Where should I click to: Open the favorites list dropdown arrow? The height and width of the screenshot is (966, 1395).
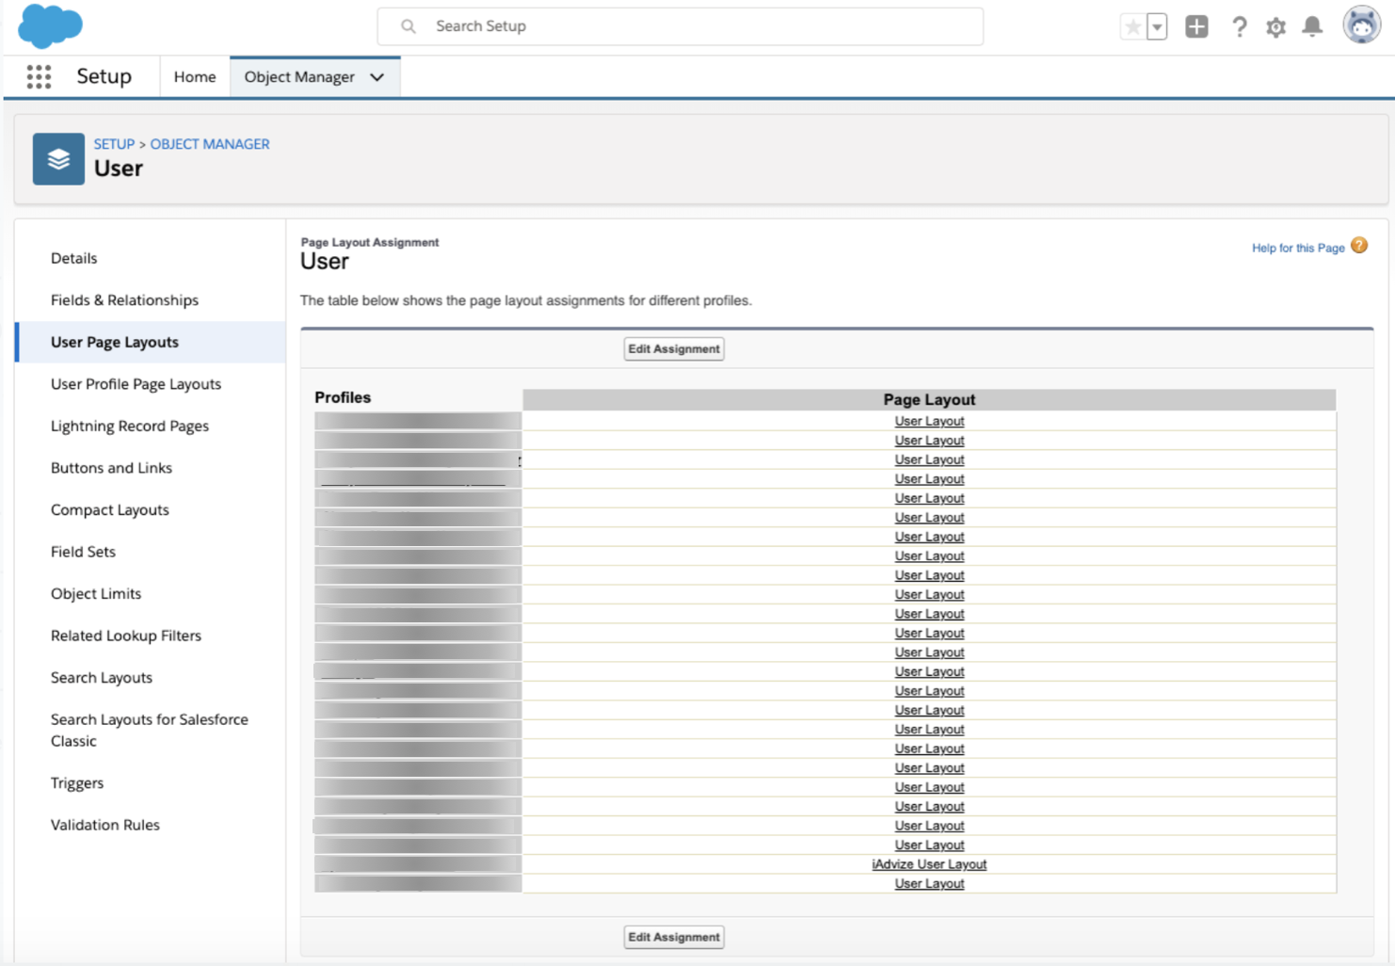pos(1157,26)
